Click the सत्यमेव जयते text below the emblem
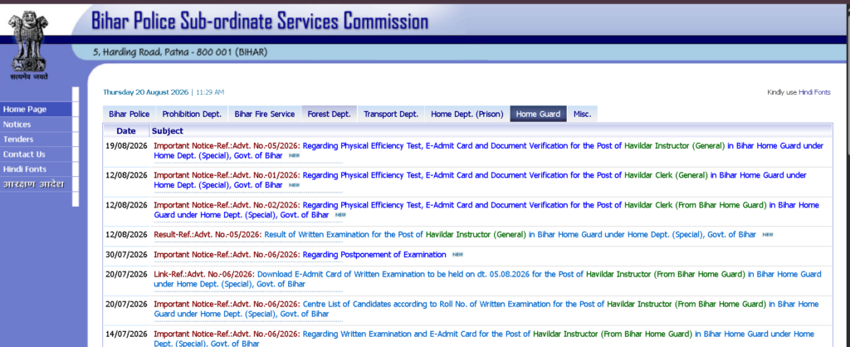Viewport: 850px width, 347px height. pyautogui.click(x=29, y=76)
